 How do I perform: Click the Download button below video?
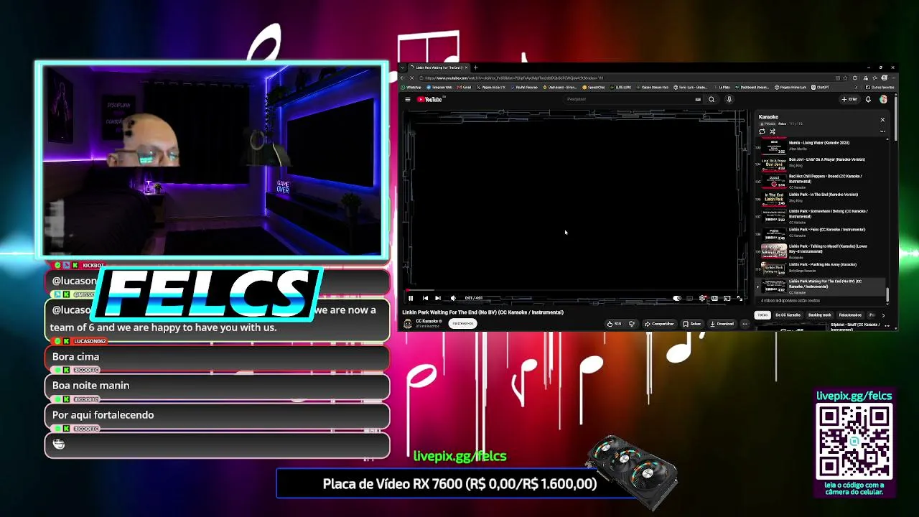pos(722,324)
